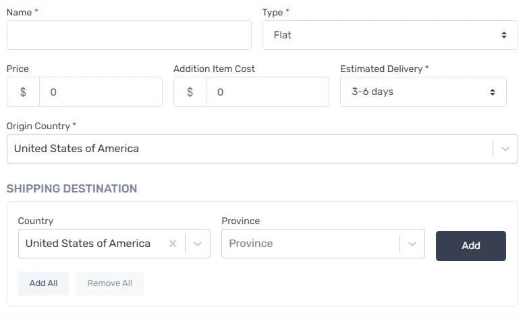Clear the selected shipping destination country
Screen dimensions: 525x319
173,244
